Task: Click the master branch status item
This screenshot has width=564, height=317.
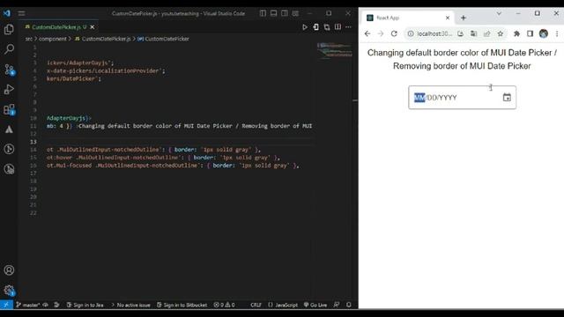Action: tap(28, 305)
